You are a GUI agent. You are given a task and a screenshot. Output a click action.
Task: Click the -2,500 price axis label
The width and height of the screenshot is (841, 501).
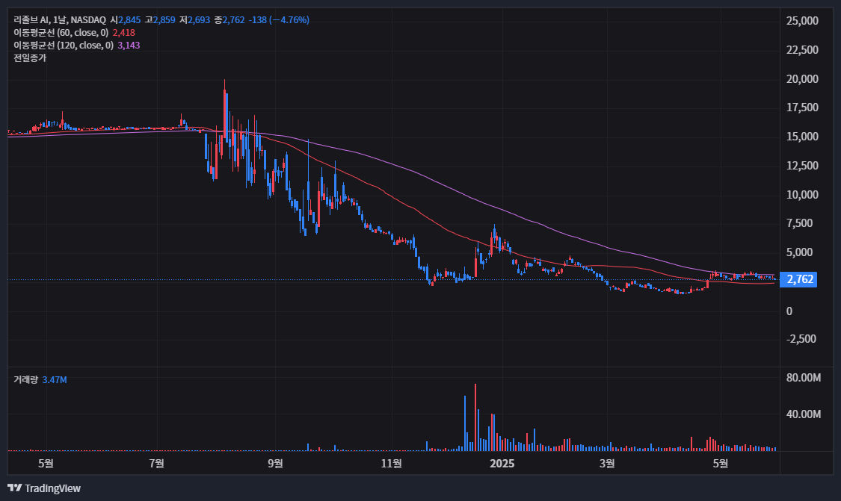click(x=801, y=339)
